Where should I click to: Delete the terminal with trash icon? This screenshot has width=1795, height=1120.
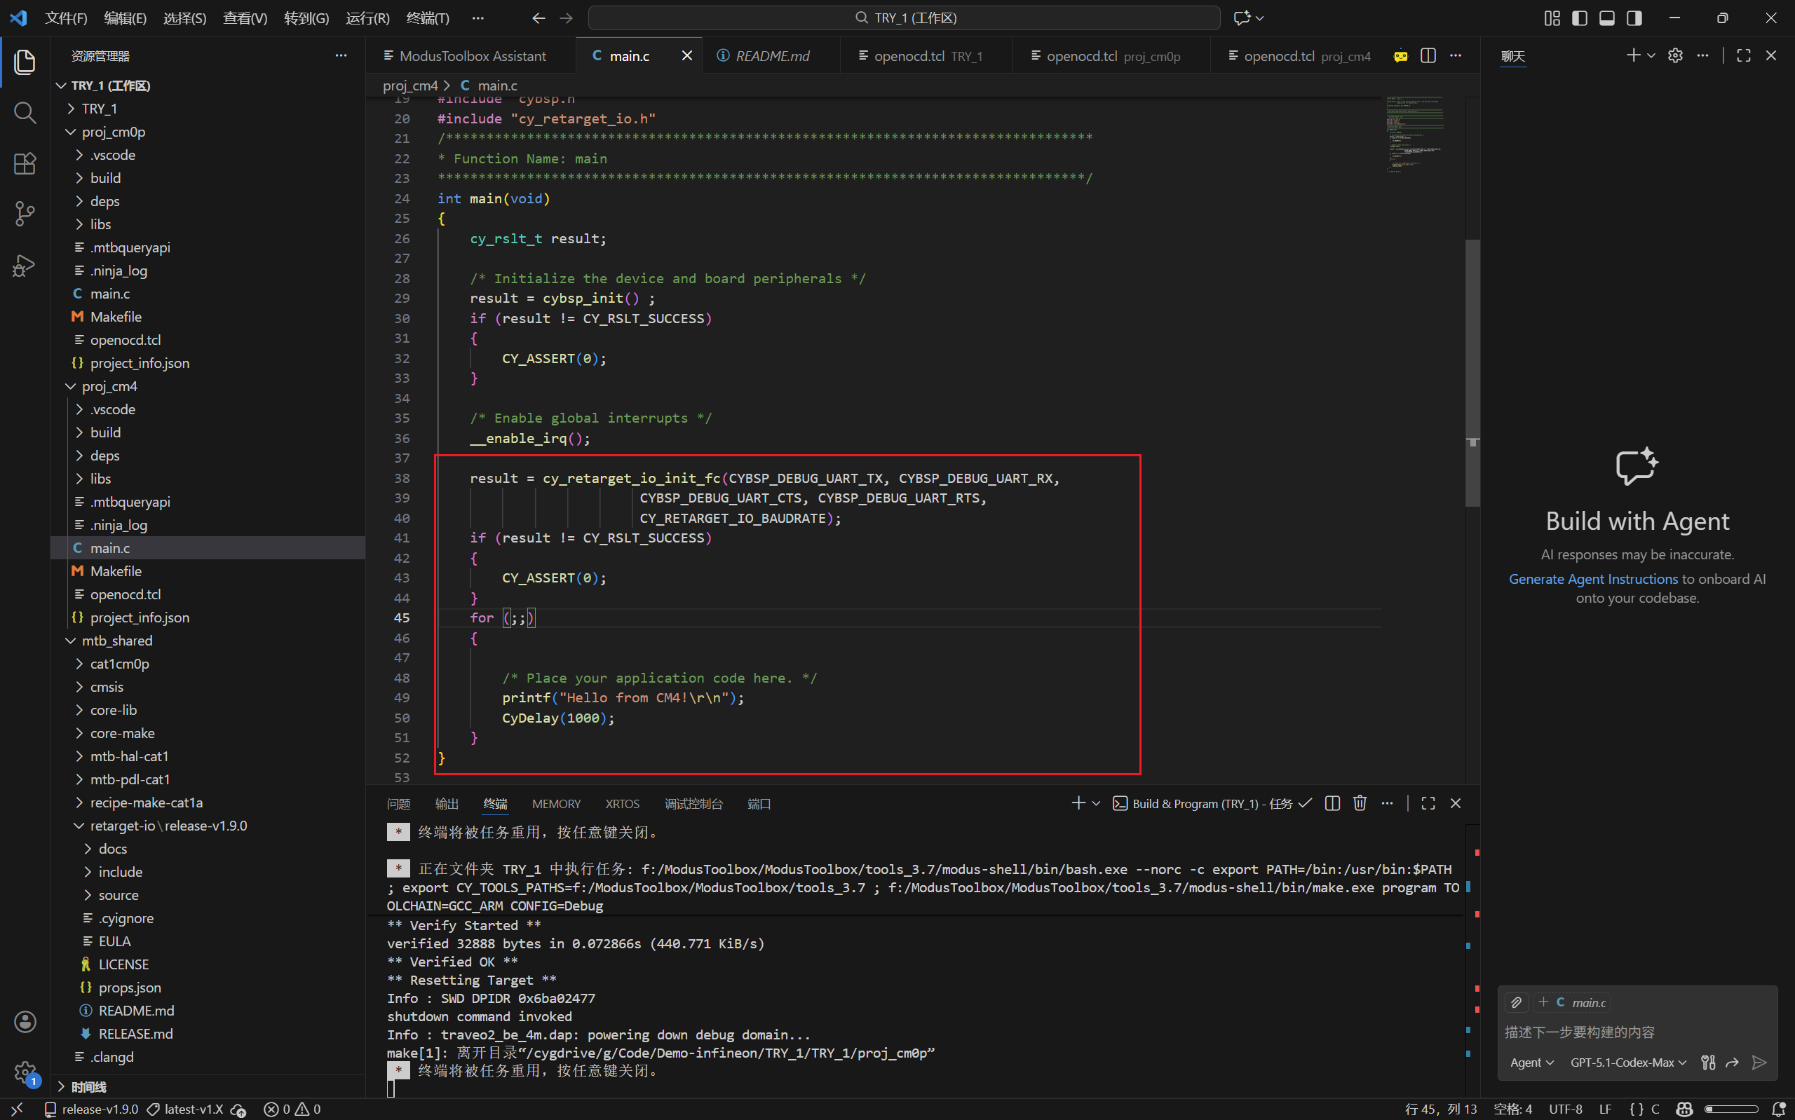[x=1360, y=803]
